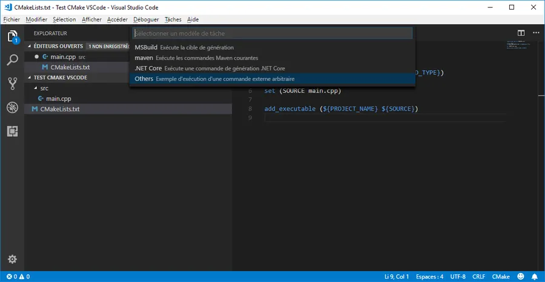Image resolution: width=545 pixels, height=282 pixels.
Task: Open the Sélection menu
Action: pos(64,19)
